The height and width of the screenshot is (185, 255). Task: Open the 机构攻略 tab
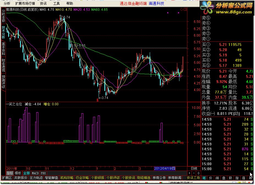(x=67, y=178)
